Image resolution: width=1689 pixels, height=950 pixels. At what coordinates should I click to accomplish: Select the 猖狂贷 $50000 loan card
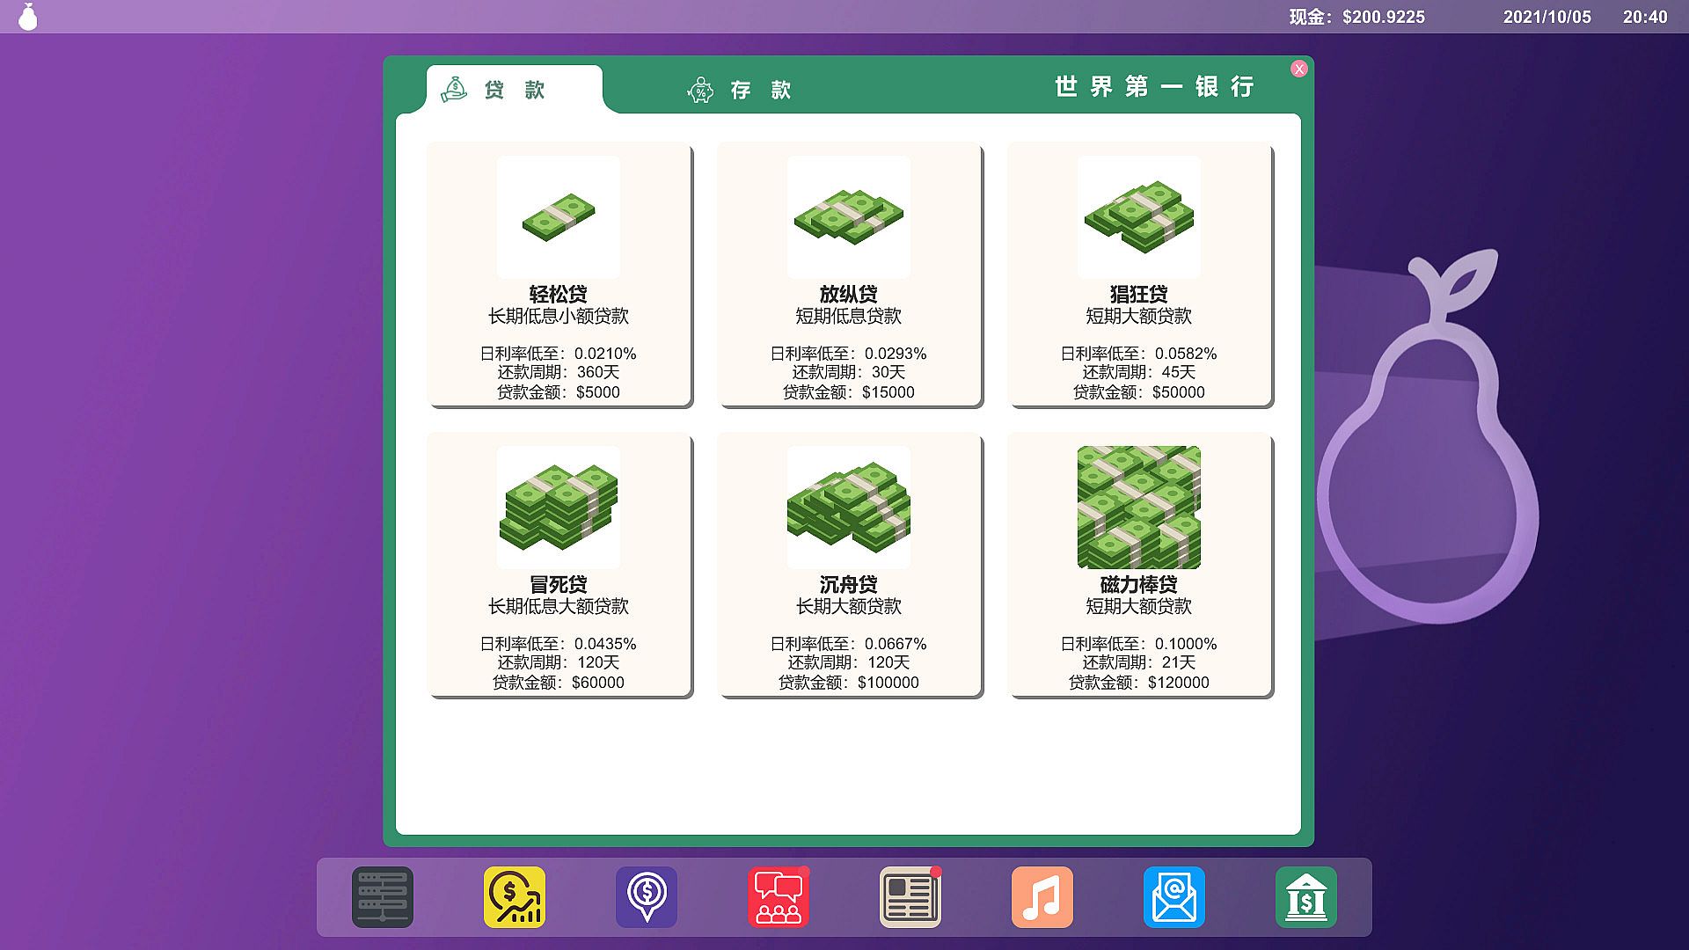tap(1139, 274)
